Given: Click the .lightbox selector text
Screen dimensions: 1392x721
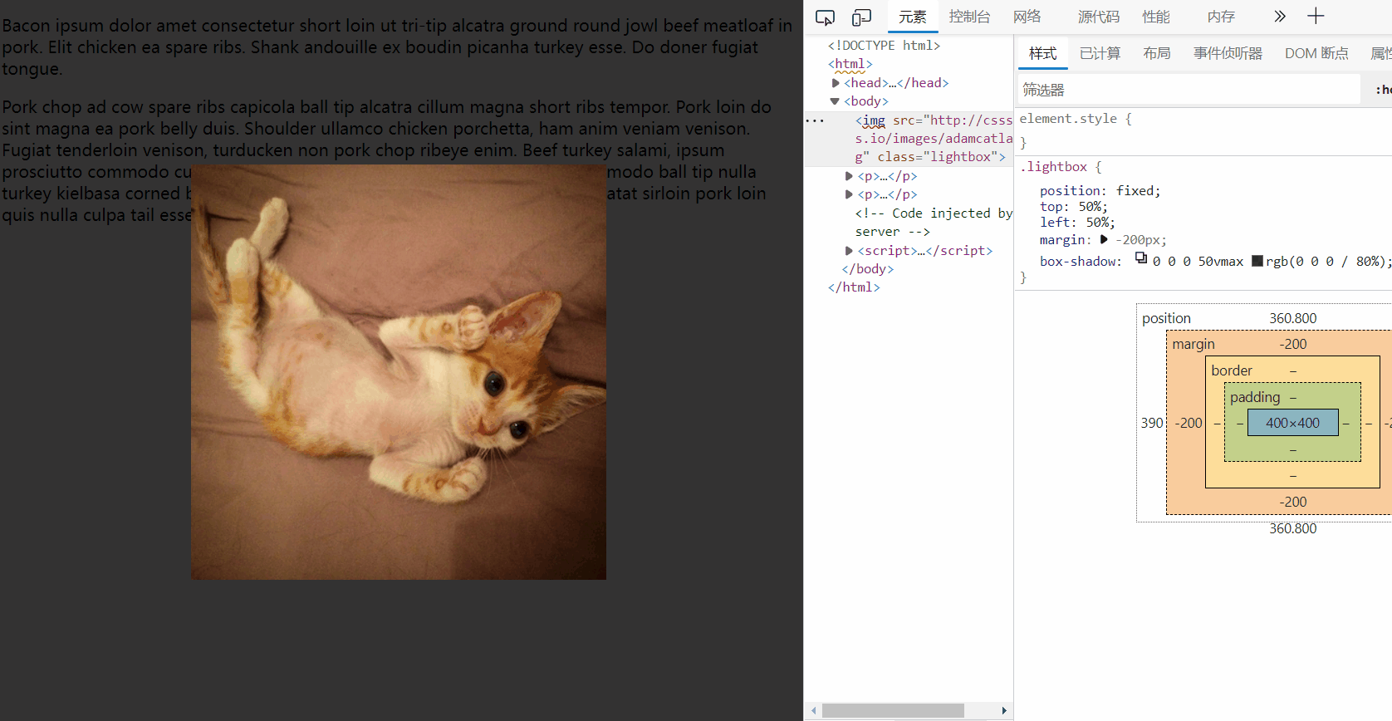Looking at the screenshot, I should tap(1053, 167).
